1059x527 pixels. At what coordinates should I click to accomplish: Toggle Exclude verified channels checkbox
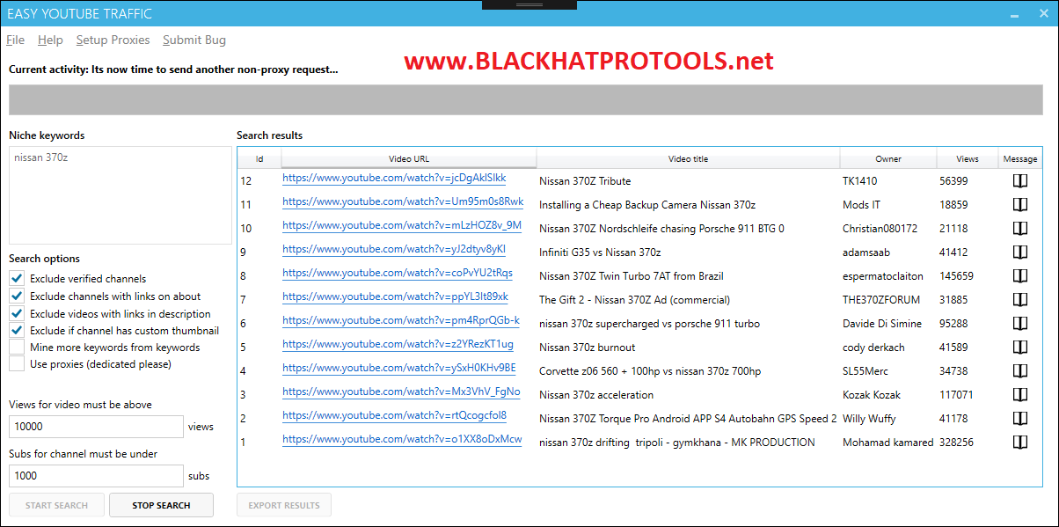(x=17, y=278)
